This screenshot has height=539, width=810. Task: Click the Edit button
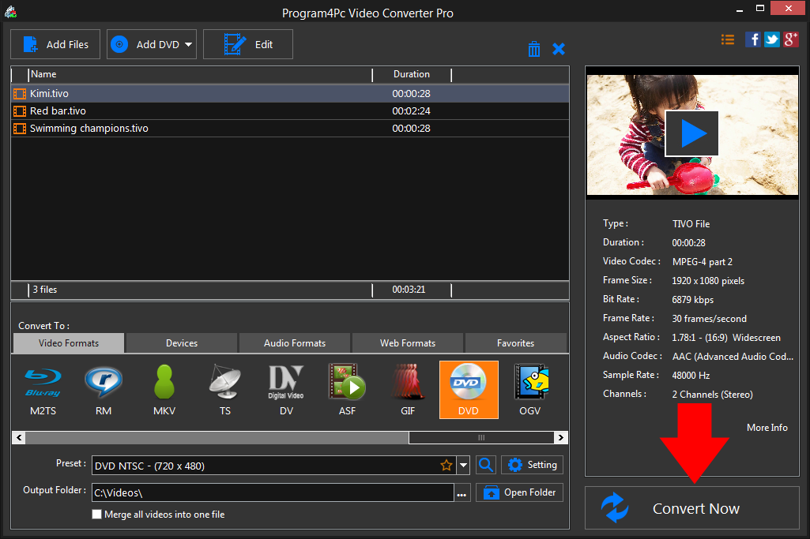click(x=248, y=44)
